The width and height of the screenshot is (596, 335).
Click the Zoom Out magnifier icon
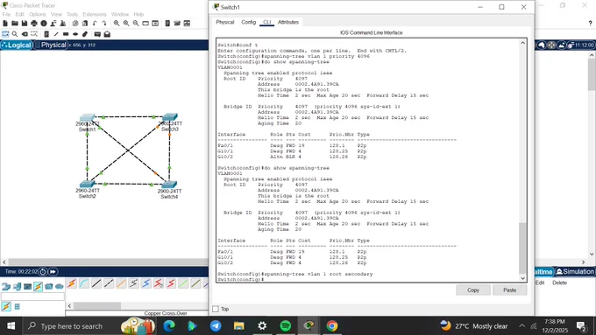pyautogui.click(x=136, y=24)
